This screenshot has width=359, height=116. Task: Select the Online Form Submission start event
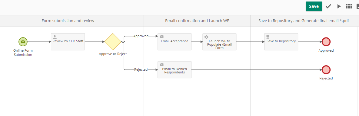tap(23, 42)
